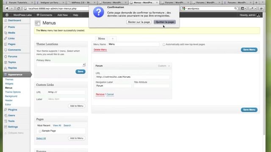
Task: Click the 'Delete Menu' link
Action: point(100,50)
